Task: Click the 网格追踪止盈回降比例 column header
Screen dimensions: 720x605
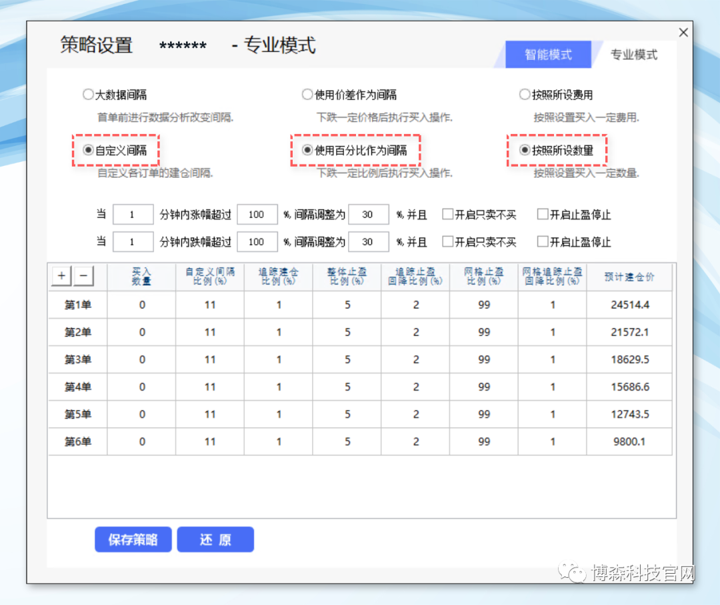Action: (552, 277)
